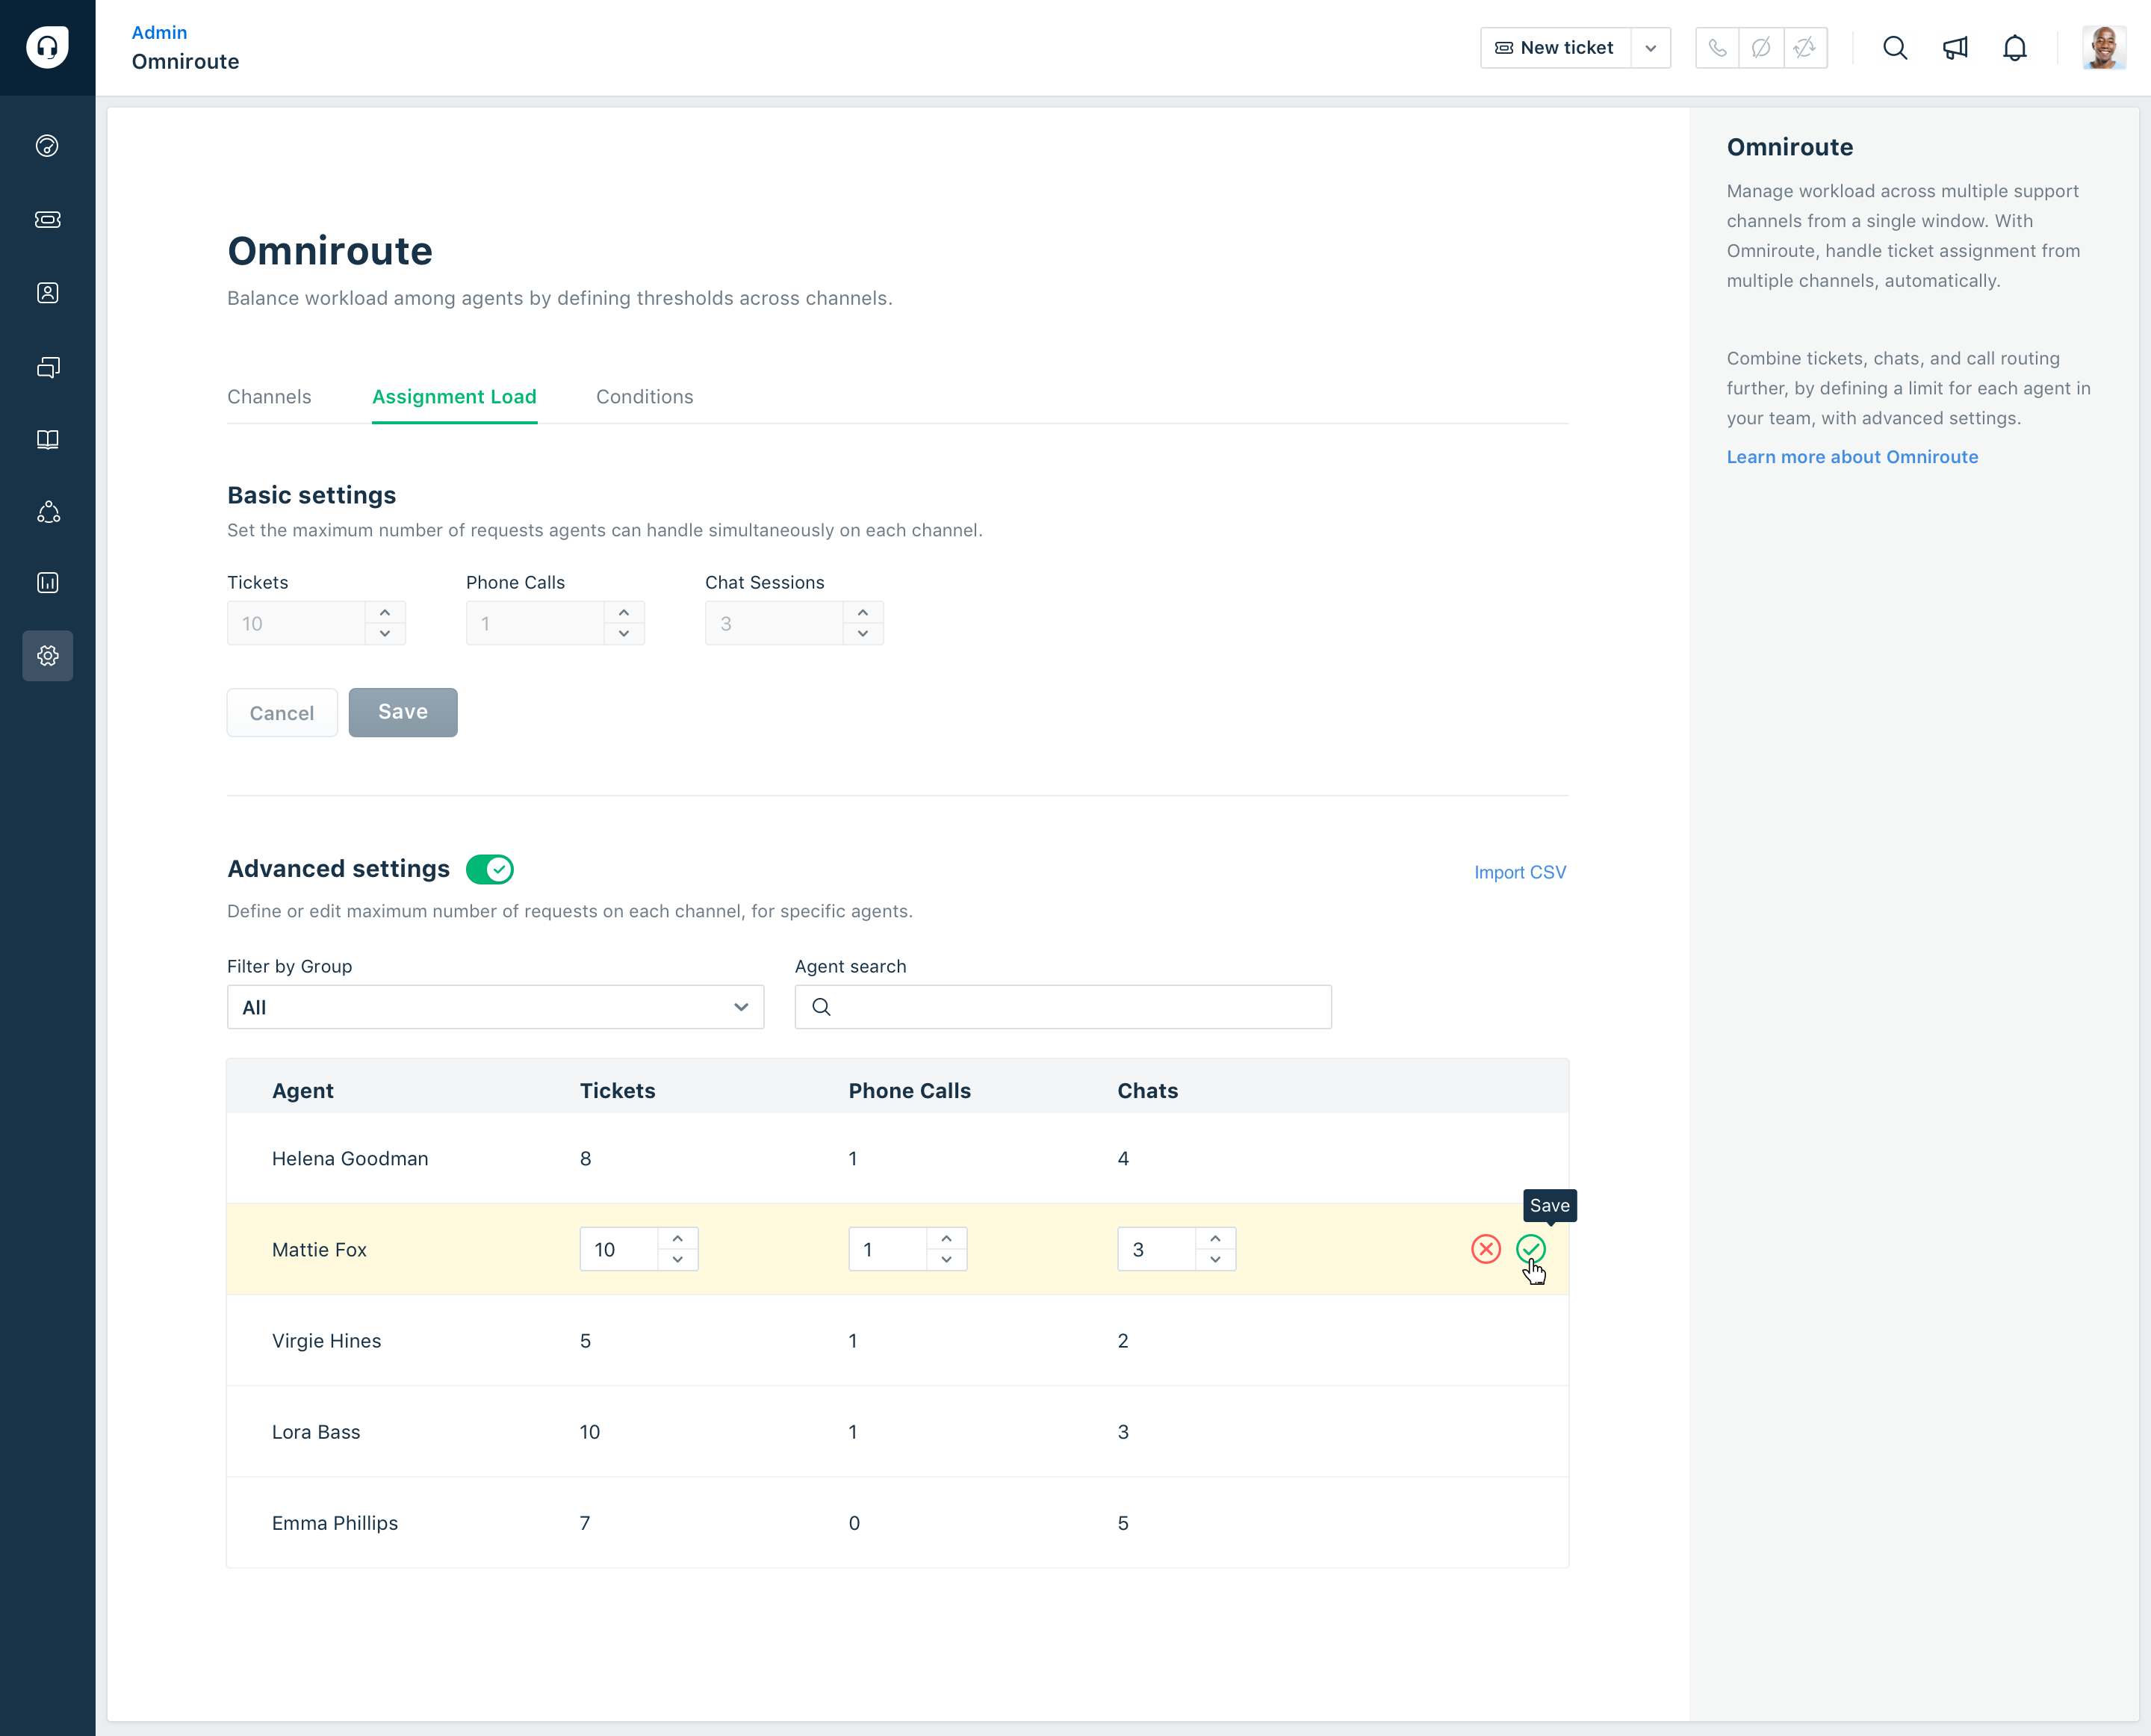Click the notifications bell icon
The width and height of the screenshot is (2151, 1736).
(x=2014, y=48)
